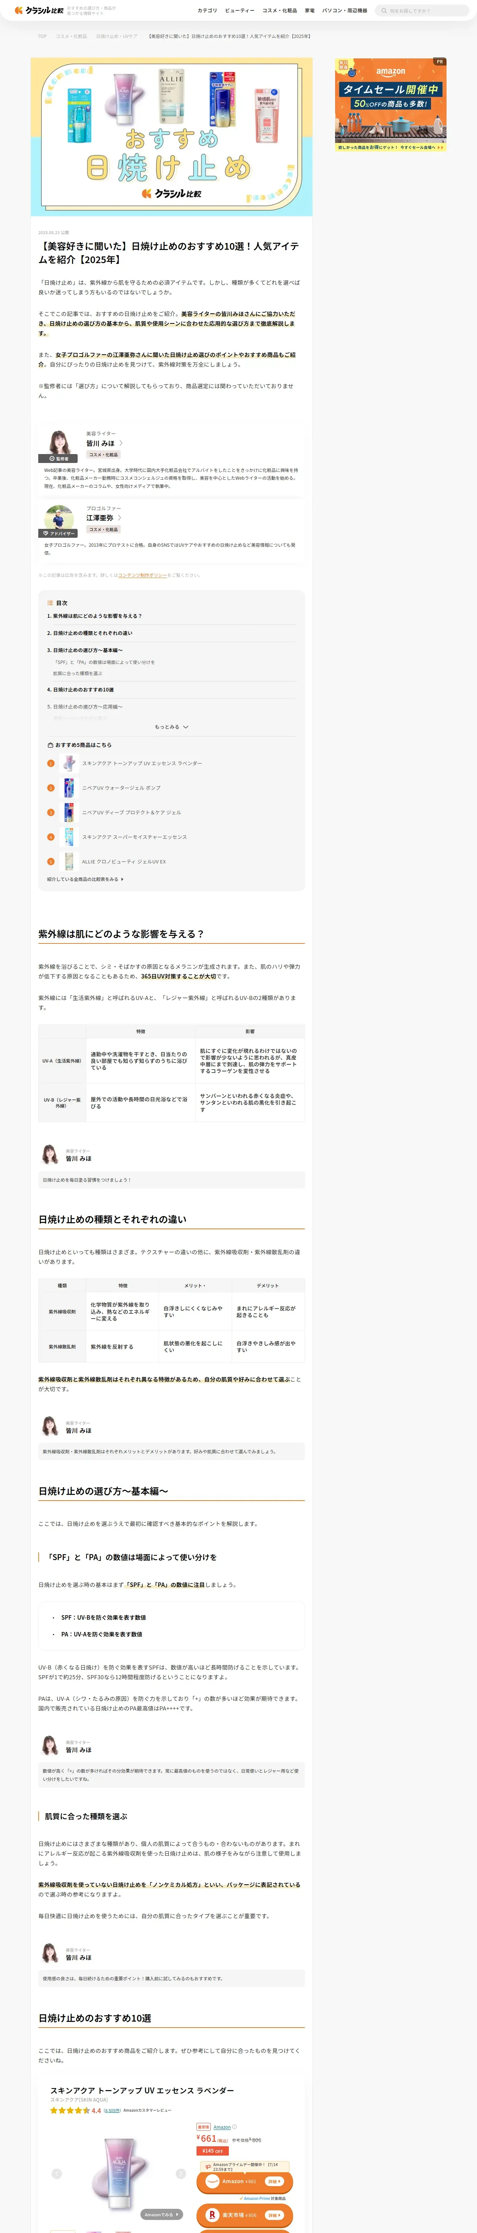Screen dimensions: 477x2233
Task: Open rank 3 ニベアUV ディープ プロテクト＆ケア ジェル
Action: (132, 812)
